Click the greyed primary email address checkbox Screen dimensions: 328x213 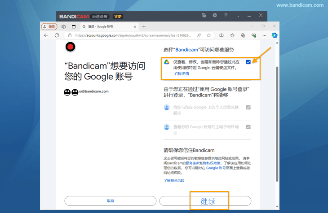click(248, 127)
